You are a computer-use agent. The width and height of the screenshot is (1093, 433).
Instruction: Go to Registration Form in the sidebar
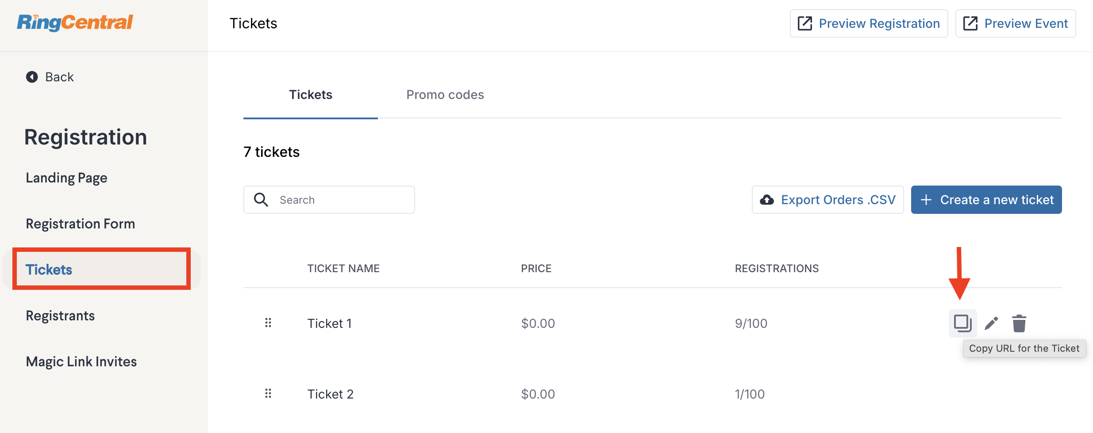point(80,224)
